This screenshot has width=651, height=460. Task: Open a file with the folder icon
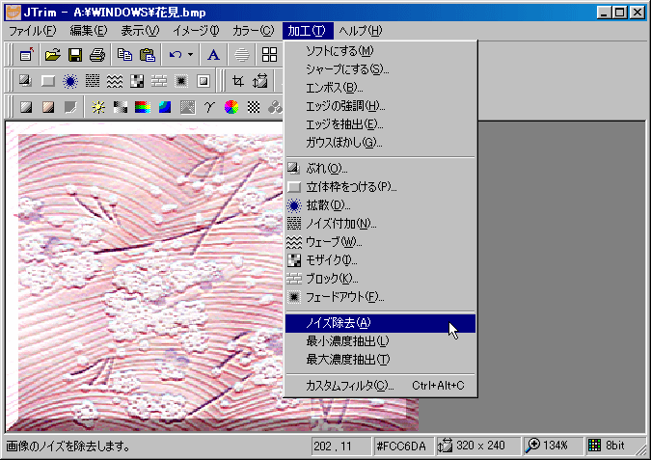pyautogui.click(x=53, y=55)
